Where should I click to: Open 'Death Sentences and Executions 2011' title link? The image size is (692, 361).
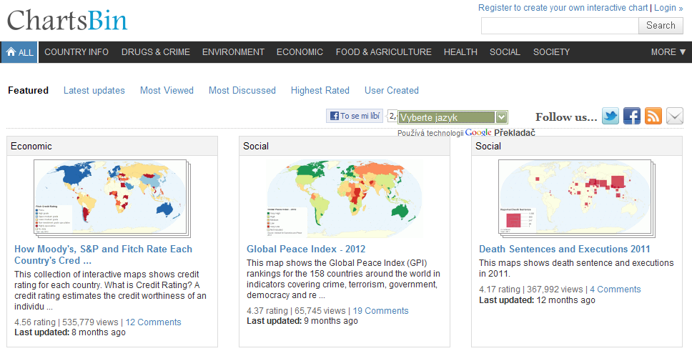click(565, 249)
